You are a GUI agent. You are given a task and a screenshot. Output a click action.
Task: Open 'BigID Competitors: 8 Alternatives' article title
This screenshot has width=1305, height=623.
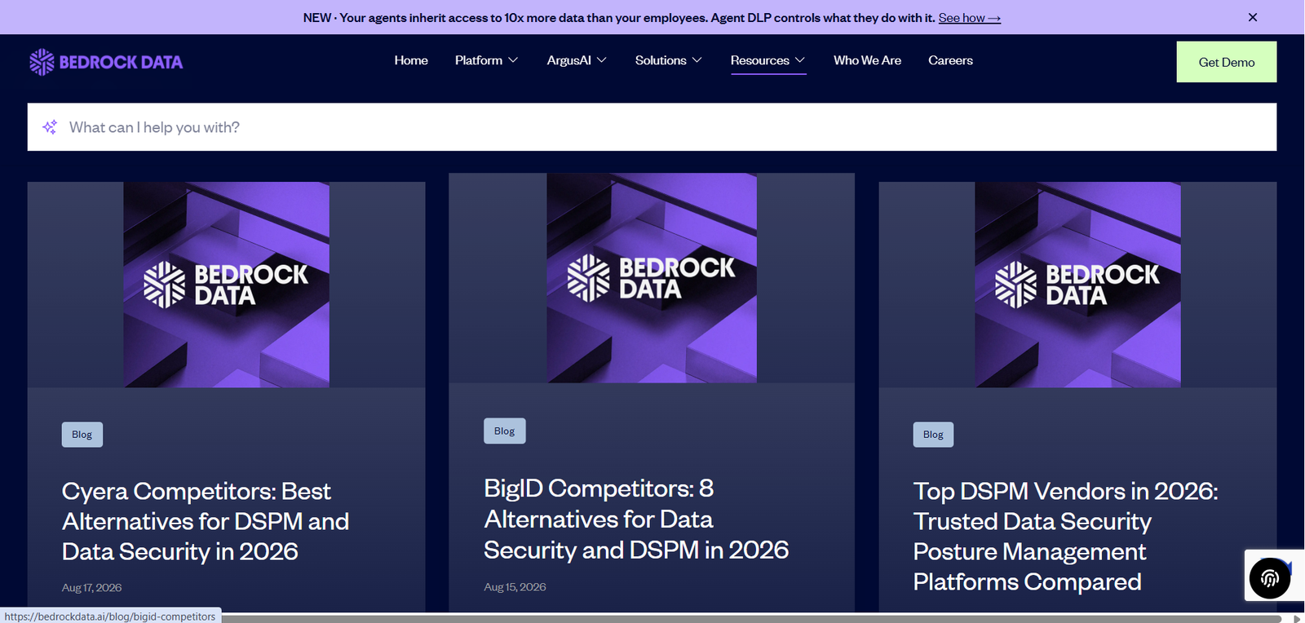tap(636, 519)
